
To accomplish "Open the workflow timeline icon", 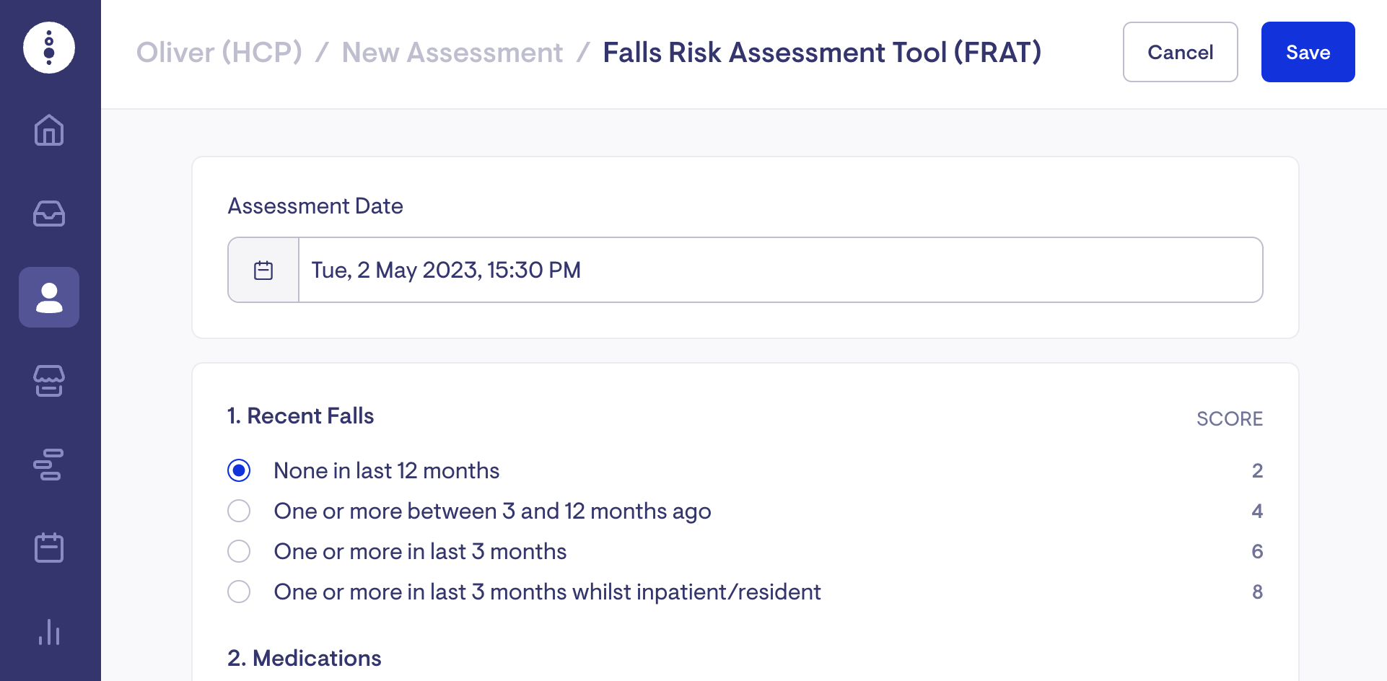I will click(x=49, y=465).
